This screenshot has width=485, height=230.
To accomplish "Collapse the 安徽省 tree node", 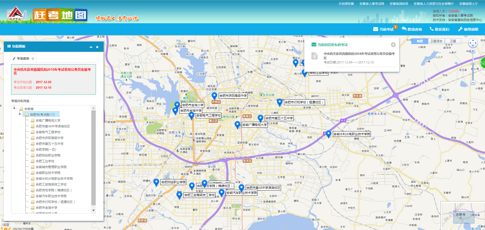I will click(x=14, y=108).
